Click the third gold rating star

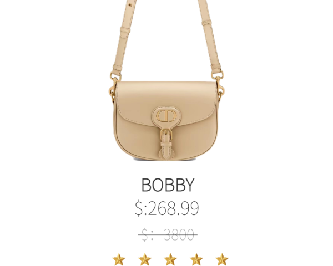(170, 259)
